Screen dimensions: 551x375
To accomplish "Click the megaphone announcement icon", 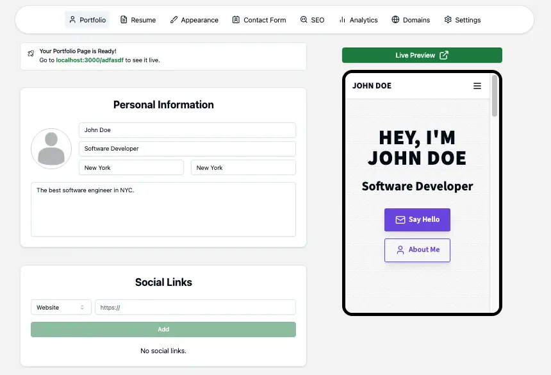I will click(x=31, y=54).
